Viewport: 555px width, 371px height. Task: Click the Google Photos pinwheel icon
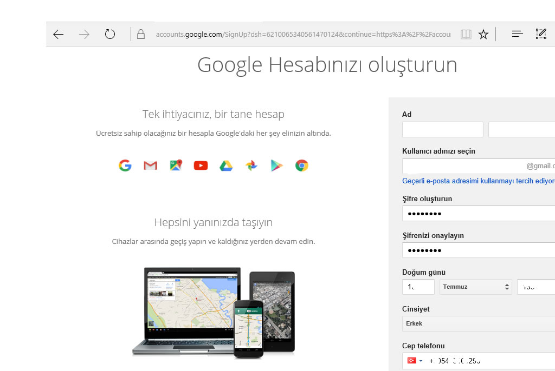251,165
